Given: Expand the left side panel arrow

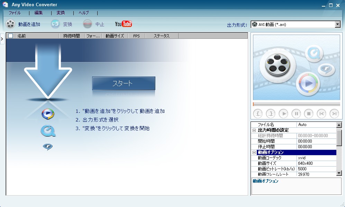Looking at the screenshot, I should tap(2, 39).
